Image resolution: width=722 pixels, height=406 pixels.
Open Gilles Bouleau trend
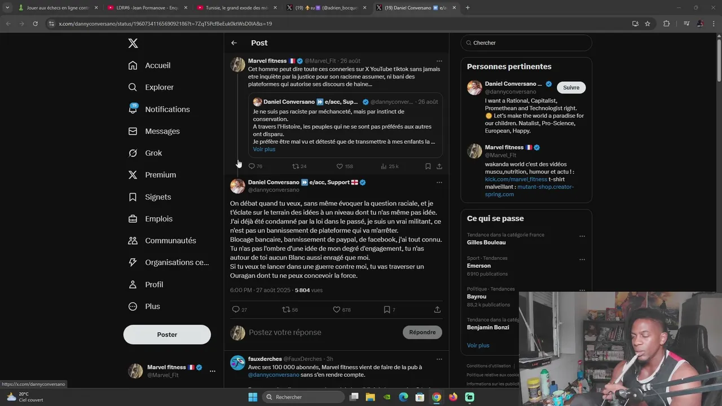pyautogui.click(x=486, y=242)
